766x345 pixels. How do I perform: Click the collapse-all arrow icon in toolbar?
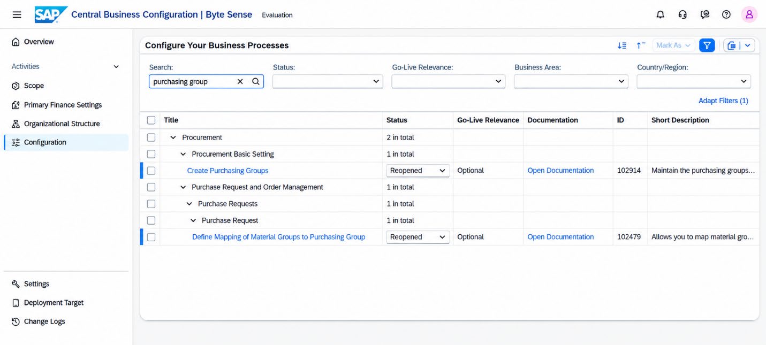(641, 45)
